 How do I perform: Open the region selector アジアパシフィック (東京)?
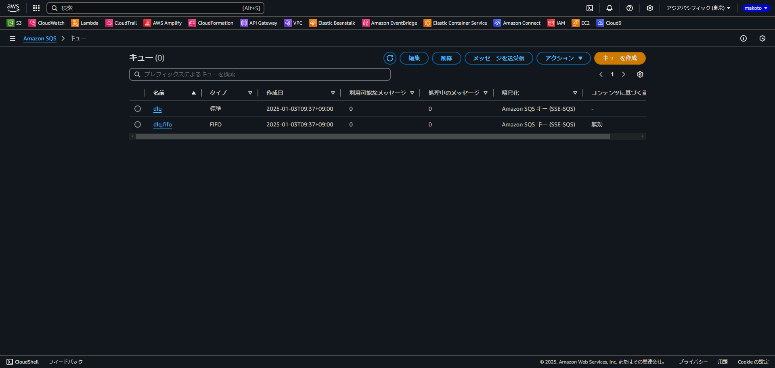point(698,8)
